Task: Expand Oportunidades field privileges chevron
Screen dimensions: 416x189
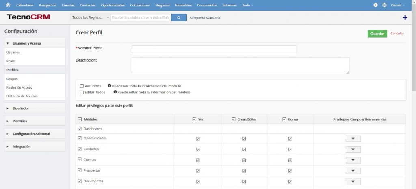Action: pyautogui.click(x=353, y=138)
